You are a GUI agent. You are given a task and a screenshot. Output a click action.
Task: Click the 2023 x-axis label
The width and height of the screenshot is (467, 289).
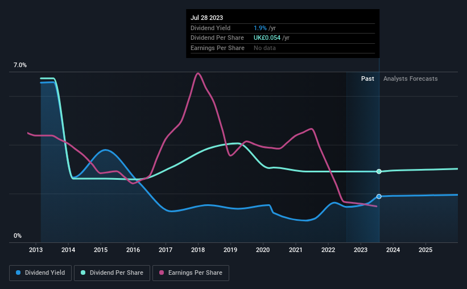click(361, 250)
